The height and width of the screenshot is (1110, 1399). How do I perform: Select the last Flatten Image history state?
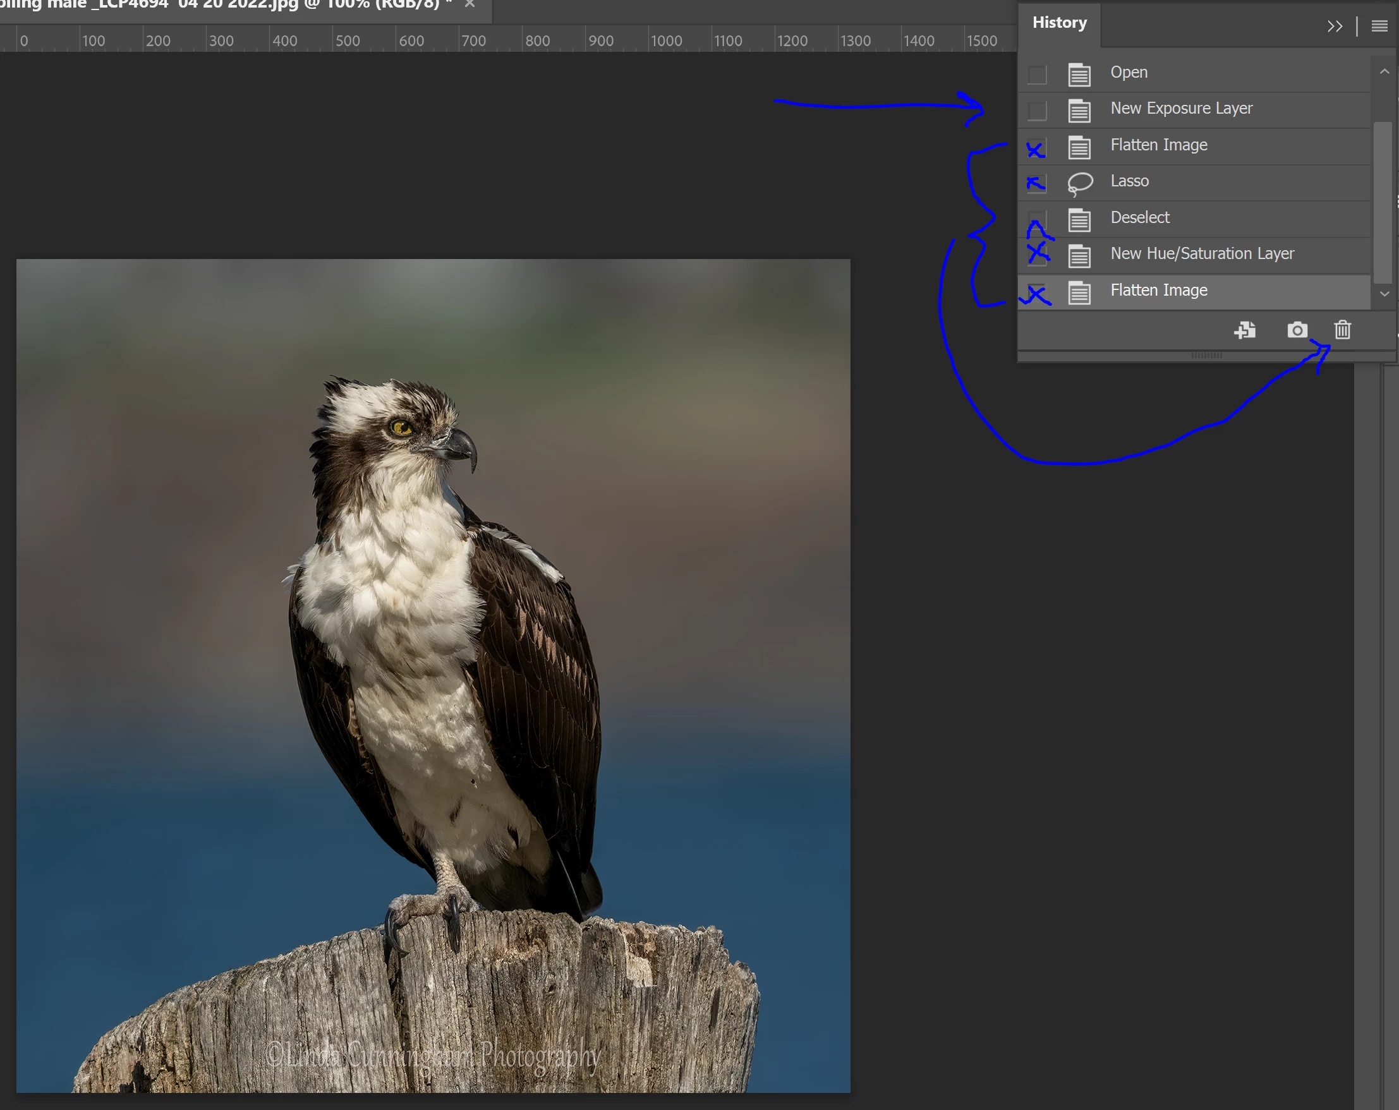click(x=1158, y=290)
